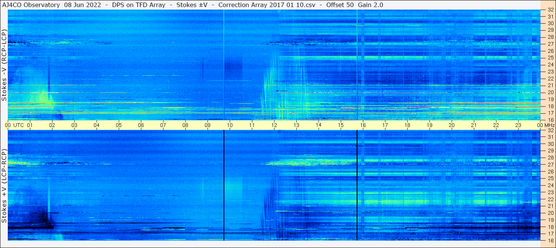Select the 16 MHz tick of upper panel
The height and width of the screenshot is (248, 556).
coord(550,120)
